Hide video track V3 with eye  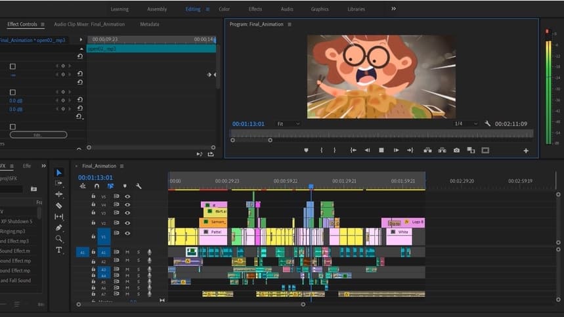(127, 213)
